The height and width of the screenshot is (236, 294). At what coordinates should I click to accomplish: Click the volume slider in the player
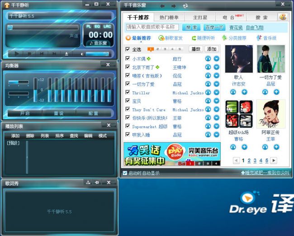coord(97,54)
